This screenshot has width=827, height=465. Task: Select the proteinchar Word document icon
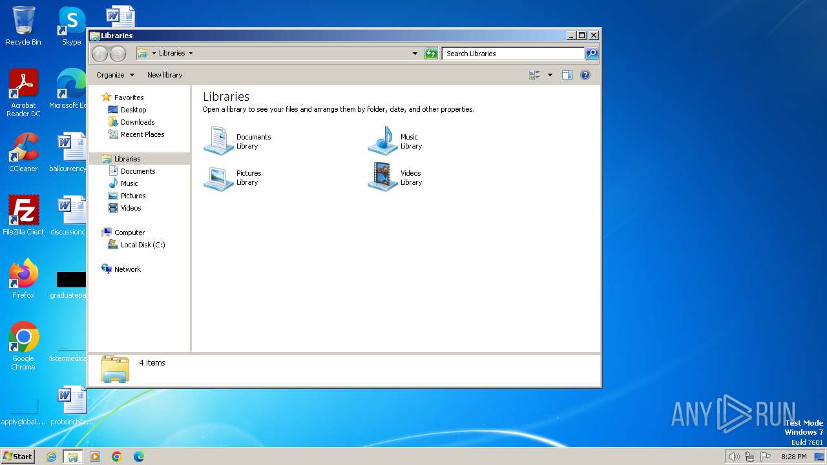[x=72, y=405]
